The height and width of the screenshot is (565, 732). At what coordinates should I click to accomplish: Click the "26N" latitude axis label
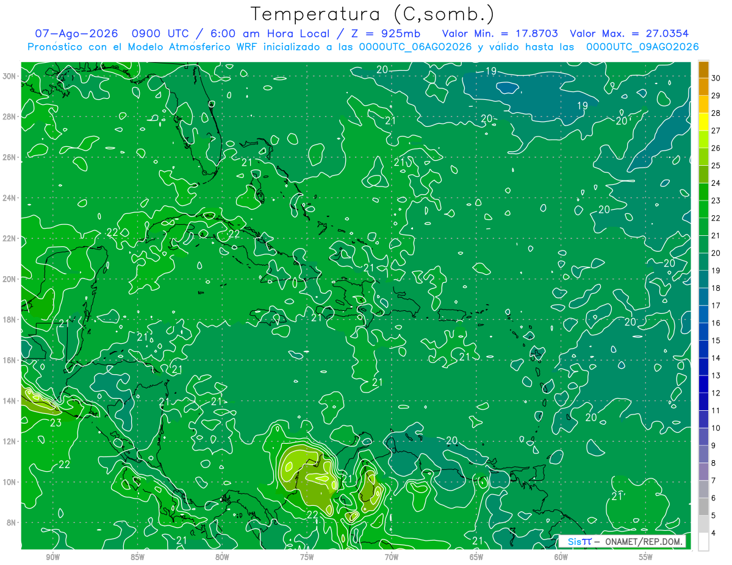[10, 157]
